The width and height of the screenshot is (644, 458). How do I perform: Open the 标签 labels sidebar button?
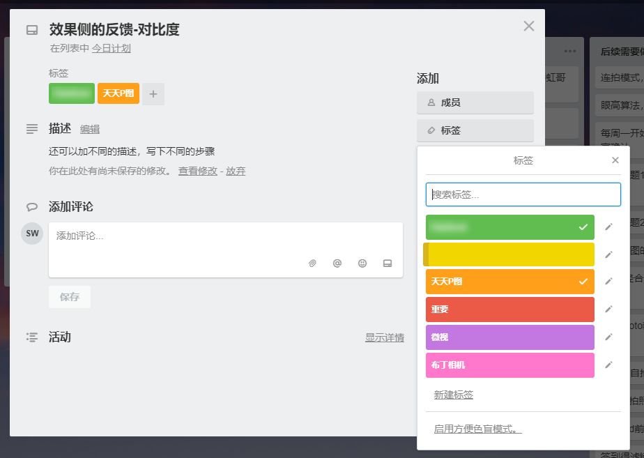475,130
